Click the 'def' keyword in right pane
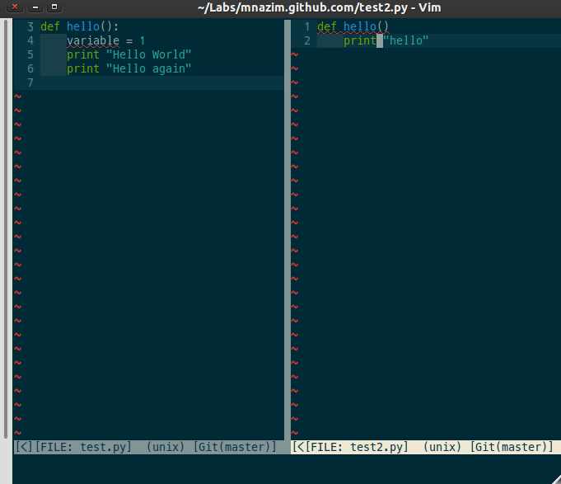 327,26
